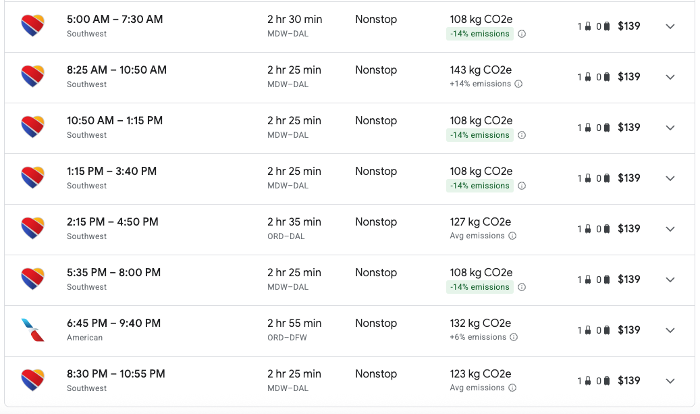Click info icon on 5:00 AM flight emissions
The width and height of the screenshot is (700, 414).
(x=521, y=34)
